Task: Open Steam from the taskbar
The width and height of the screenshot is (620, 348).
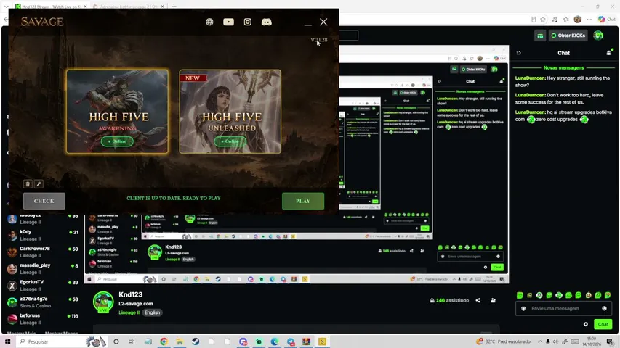Action: click(196, 341)
